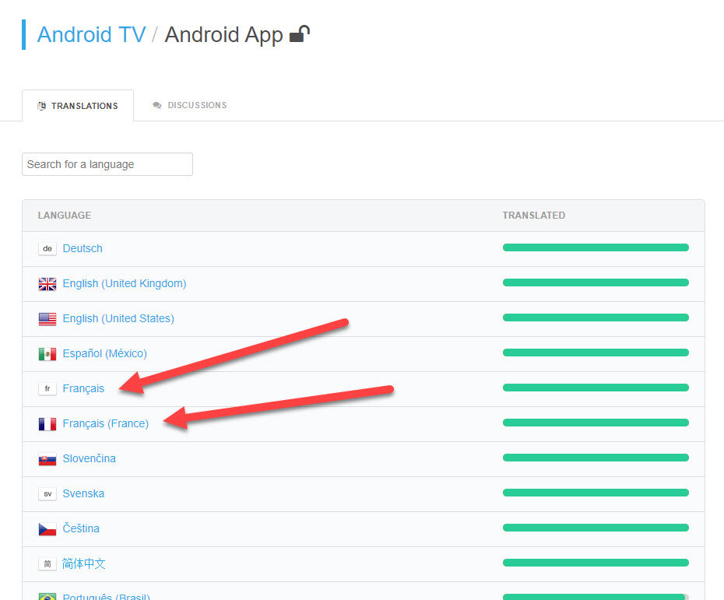Focus the Search for a language field
The height and width of the screenshot is (600, 724).
click(x=107, y=164)
